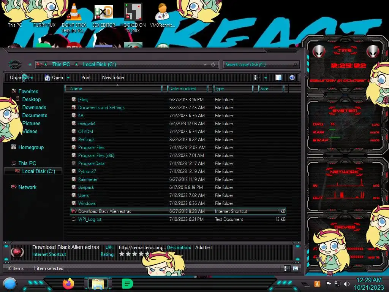Open the Start orb button
Image resolution: width=389 pixels, height=292 pixels.
point(10,284)
